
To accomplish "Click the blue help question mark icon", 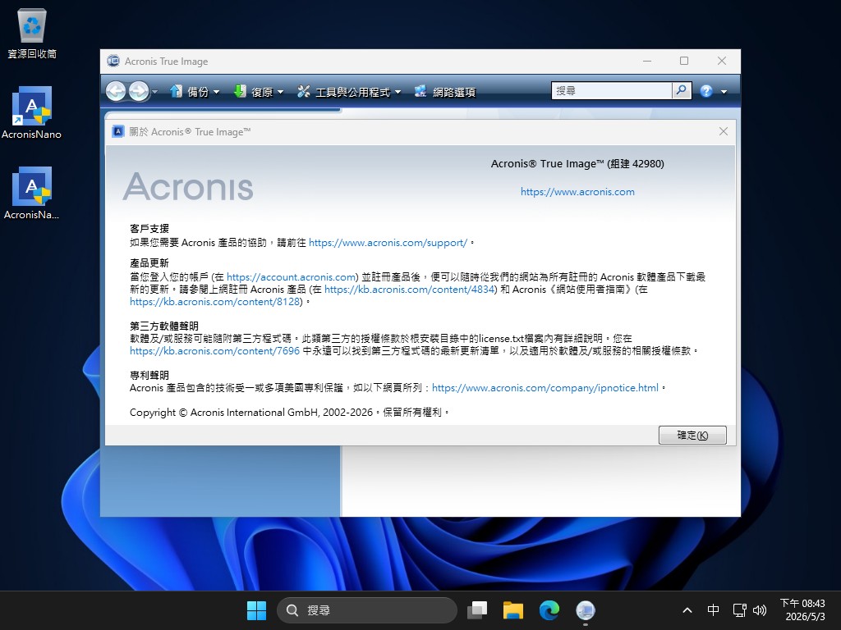I will pyautogui.click(x=706, y=91).
